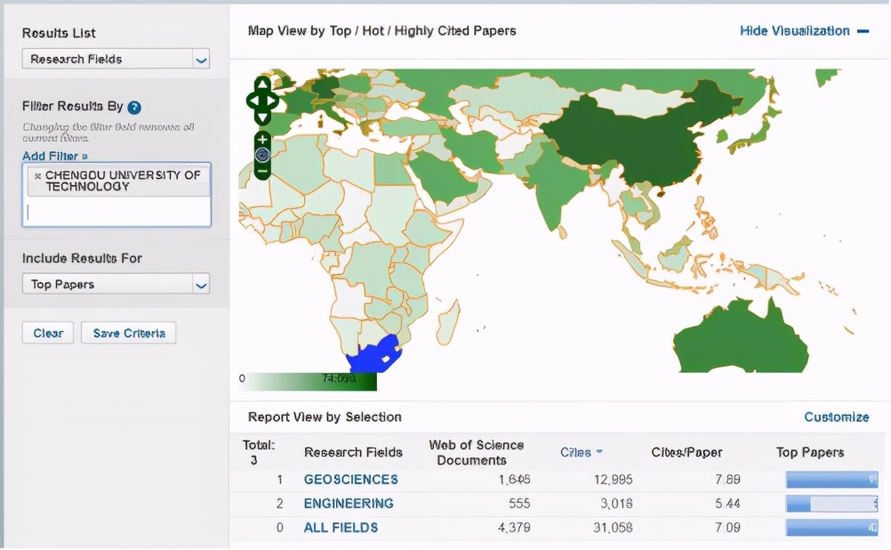The image size is (891, 550).
Task: Pan the map down with the arrow
Action: [262, 117]
